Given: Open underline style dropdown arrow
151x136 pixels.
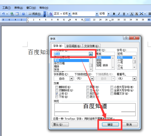Looking at the screenshot, I should [x=128, y=14].
